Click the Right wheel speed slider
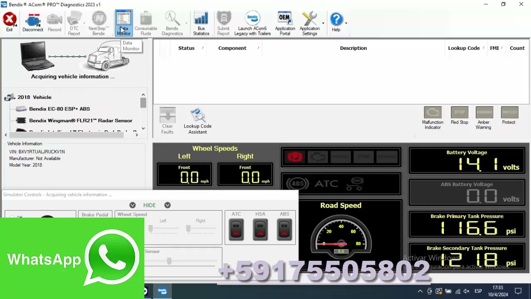 [x=188, y=229]
